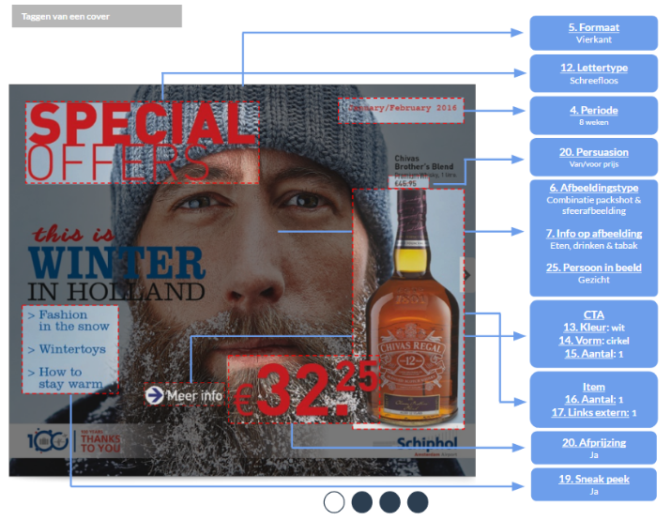
Task: Open the 14. Vorm link
Action: point(581,341)
